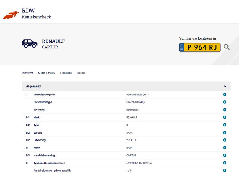
Task: Open info icon for Voertuigcategorie row
Action: coord(225,95)
